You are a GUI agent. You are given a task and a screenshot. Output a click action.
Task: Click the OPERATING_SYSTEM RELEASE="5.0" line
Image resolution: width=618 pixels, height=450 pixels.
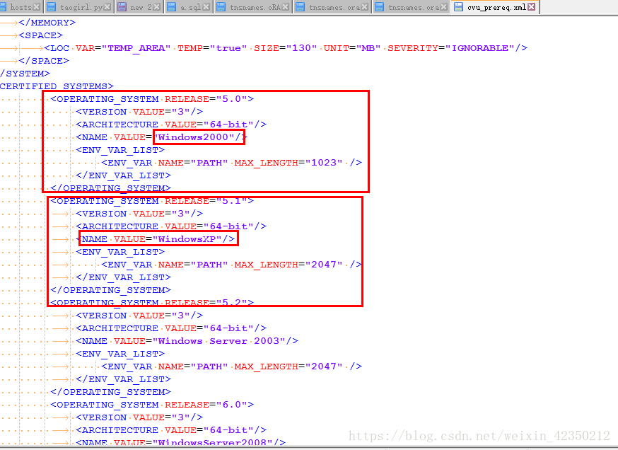tap(152, 99)
